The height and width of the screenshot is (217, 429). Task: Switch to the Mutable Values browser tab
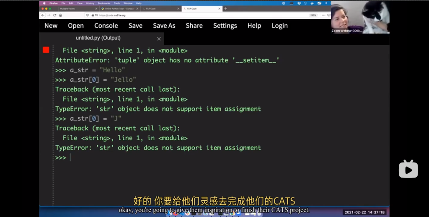tap(69, 8)
